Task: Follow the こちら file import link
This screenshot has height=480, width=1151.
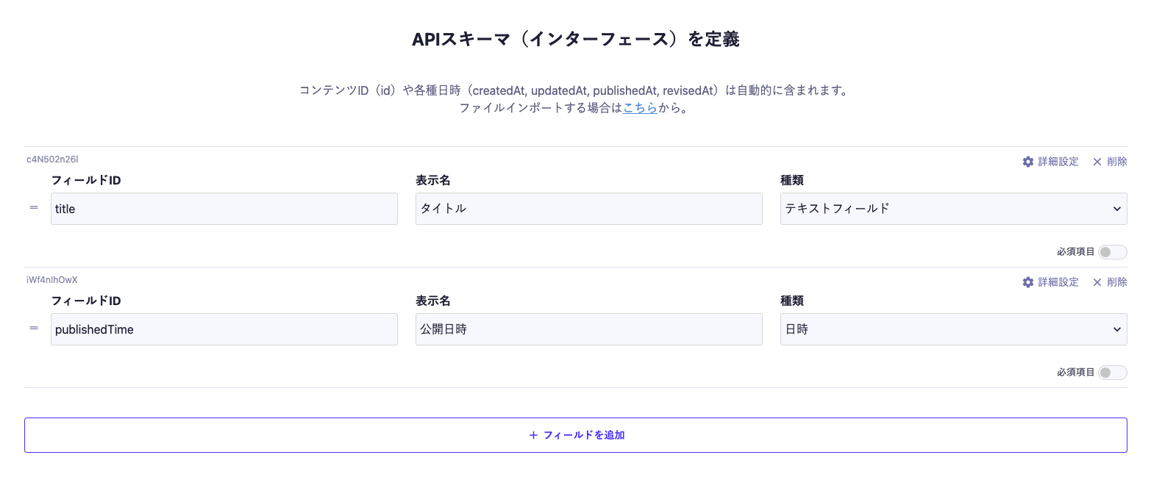Action: click(640, 108)
